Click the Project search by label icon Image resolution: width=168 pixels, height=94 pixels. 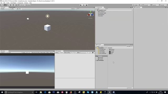[130, 46]
